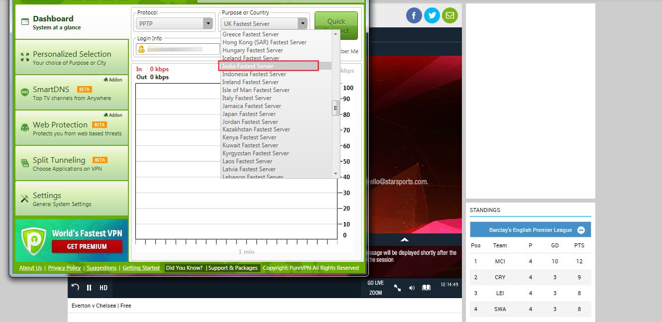Image resolution: width=662 pixels, height=322 pixels.
Task: Click the Dashboard monitor icon
Action: (x=25, y=22)
